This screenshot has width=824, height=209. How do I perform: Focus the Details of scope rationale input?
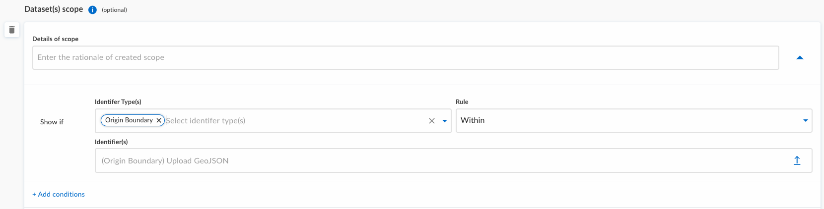[406, 58]
